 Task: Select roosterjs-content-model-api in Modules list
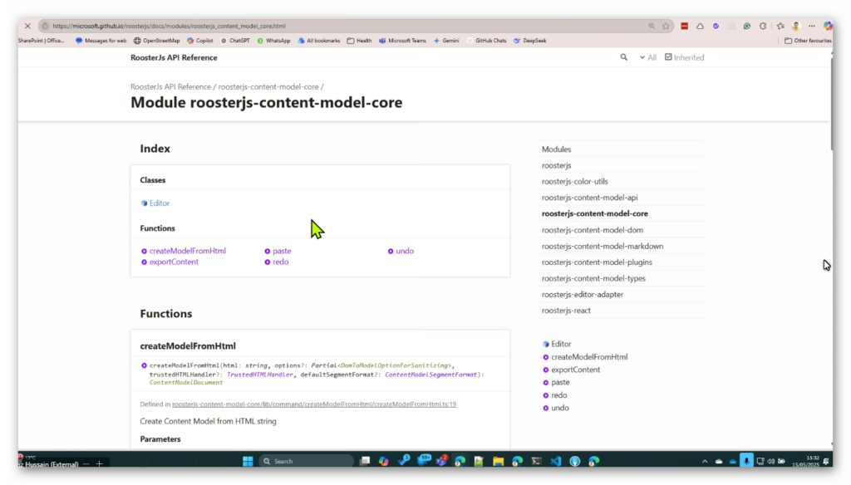589,198
